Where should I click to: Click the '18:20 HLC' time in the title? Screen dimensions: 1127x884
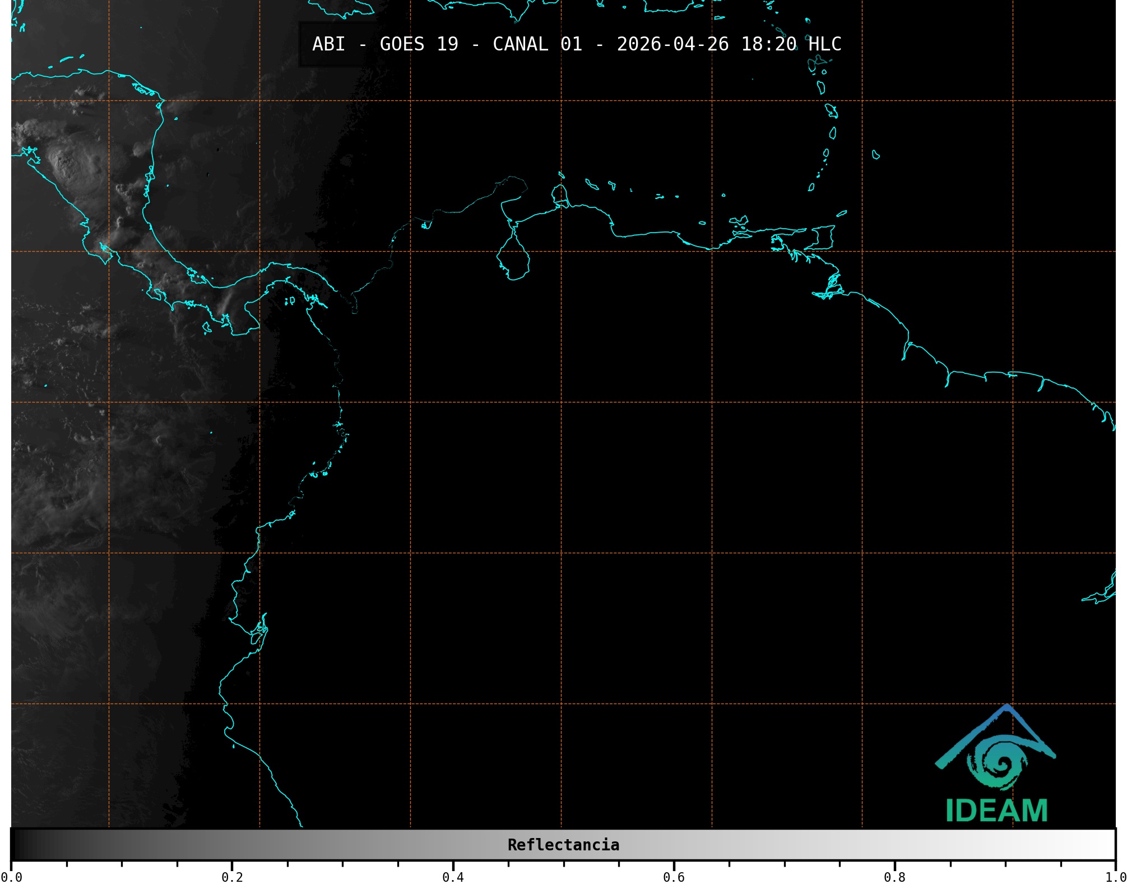tap(791, 44)
